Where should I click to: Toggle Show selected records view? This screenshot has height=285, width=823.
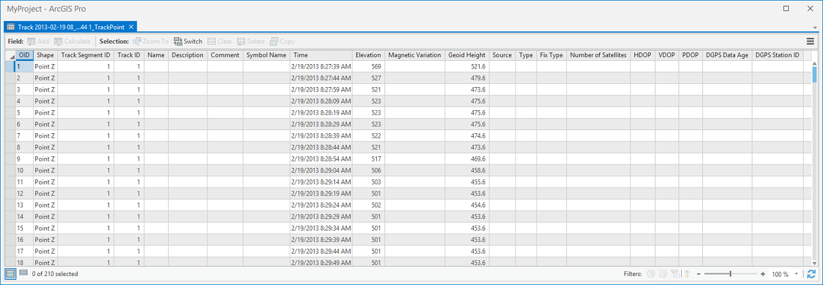(23, 274)
